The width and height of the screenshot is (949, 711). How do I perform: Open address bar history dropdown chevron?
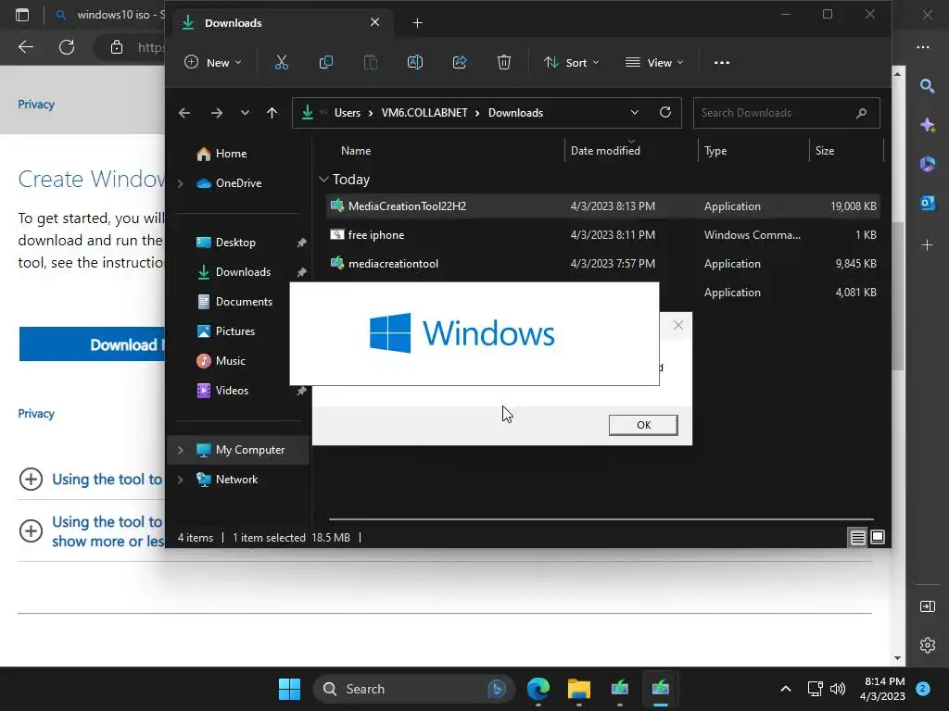point(634,112)
